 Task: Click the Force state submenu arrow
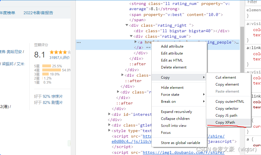click(204, 94)
